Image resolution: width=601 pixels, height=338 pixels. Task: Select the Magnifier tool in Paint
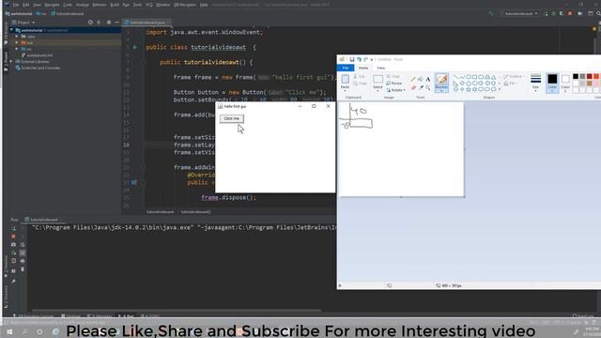click(428, 87)
